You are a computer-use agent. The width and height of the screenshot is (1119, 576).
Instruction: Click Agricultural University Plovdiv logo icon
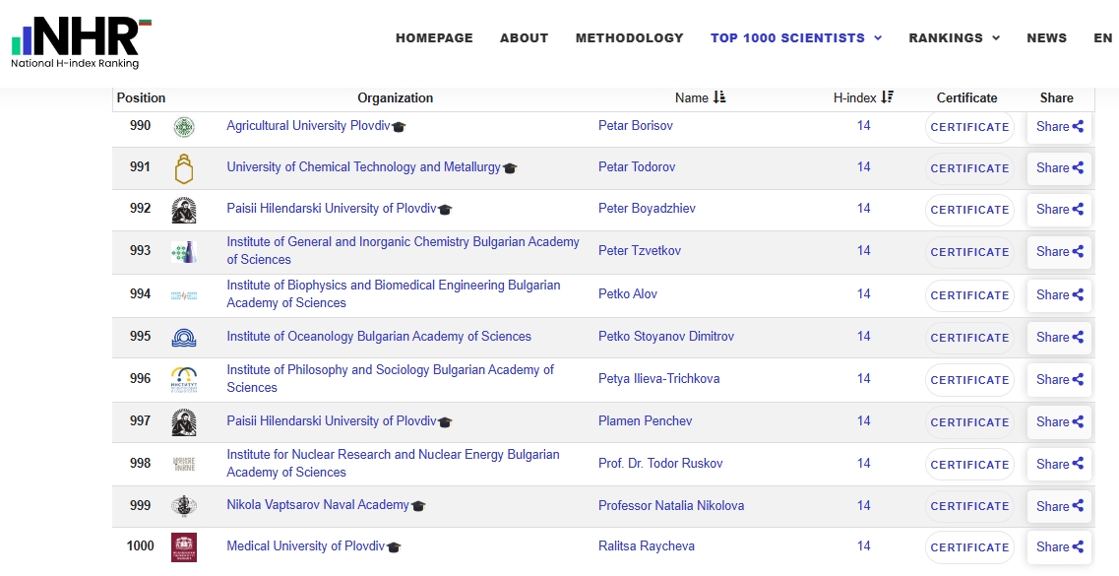tap(184, 126)
